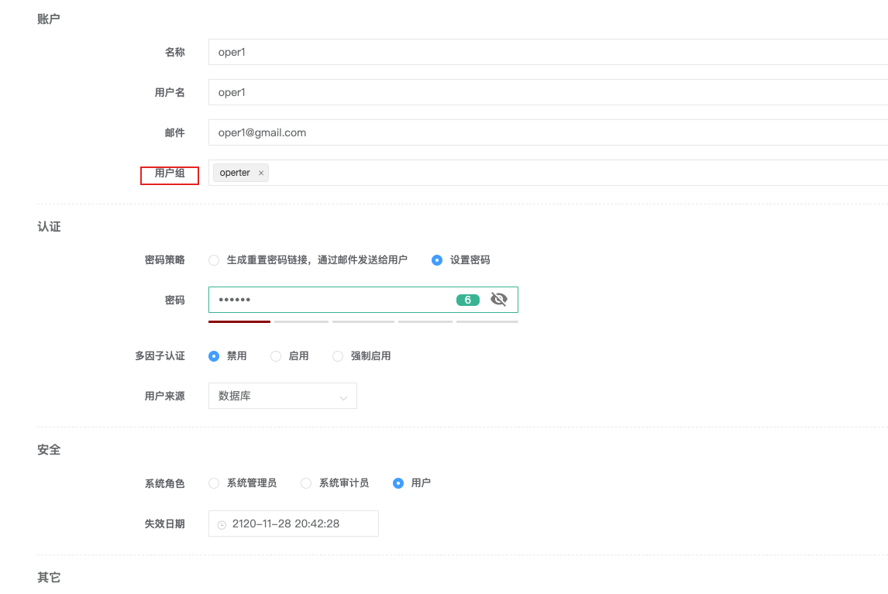Click the 认证 section heading
Screen dimensions: 888x594
tap(49, 226)
